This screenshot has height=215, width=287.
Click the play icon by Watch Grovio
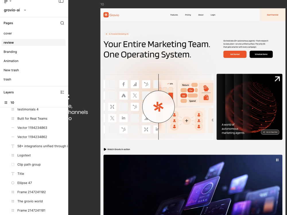point(105,149)
